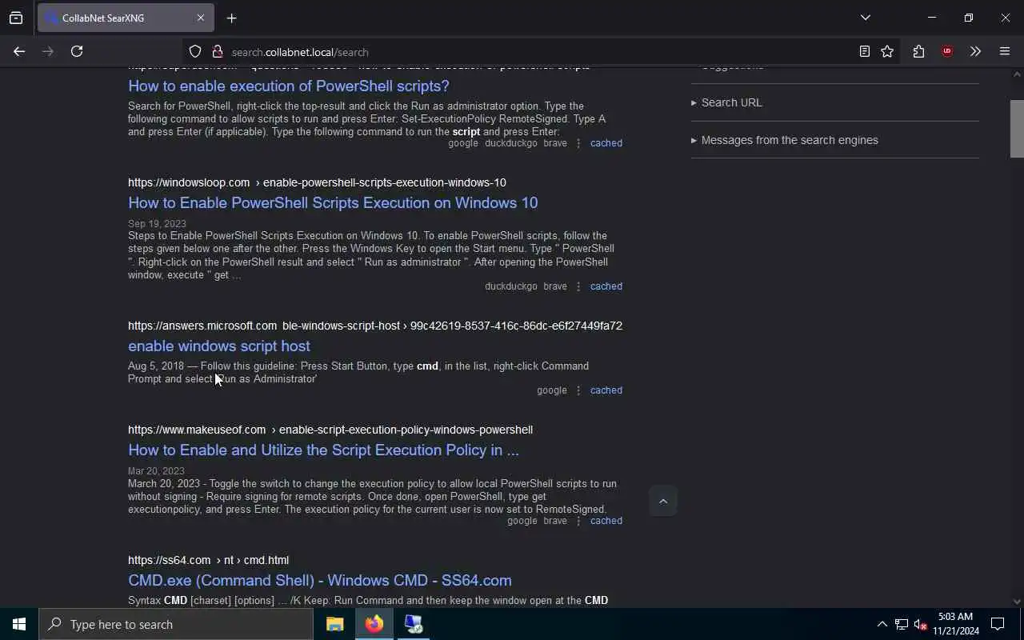Screen dimensions: 1024x640
Task: Open the Firefox hamburger menu
Action: tap(1005, 51)
